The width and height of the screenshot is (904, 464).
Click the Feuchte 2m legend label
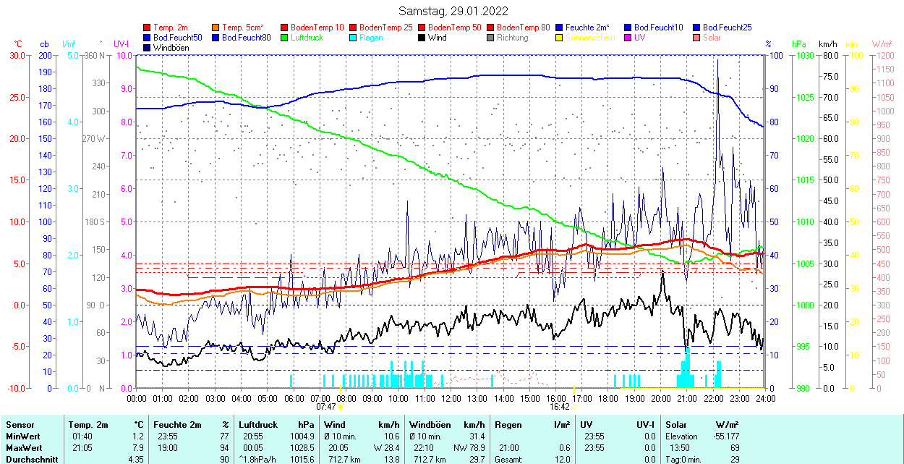[587, 28]
